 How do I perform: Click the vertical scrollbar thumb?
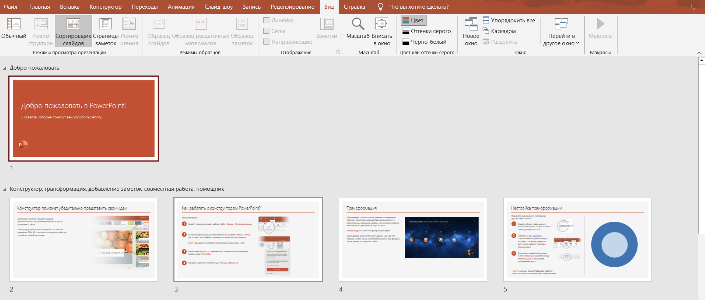click(x=702, y=149)
